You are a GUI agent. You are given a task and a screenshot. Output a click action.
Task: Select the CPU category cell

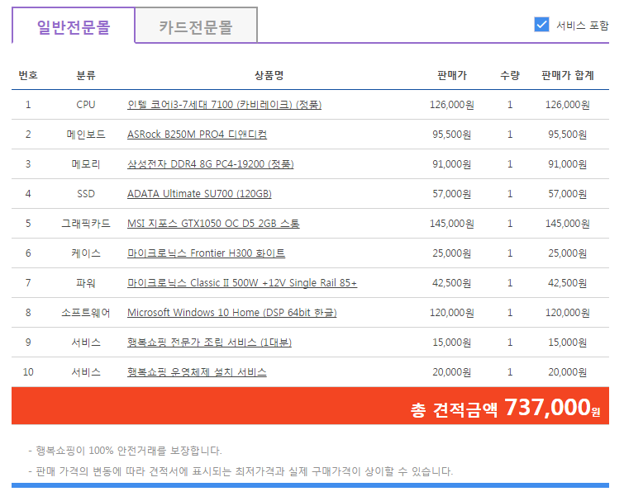point(86,105)
